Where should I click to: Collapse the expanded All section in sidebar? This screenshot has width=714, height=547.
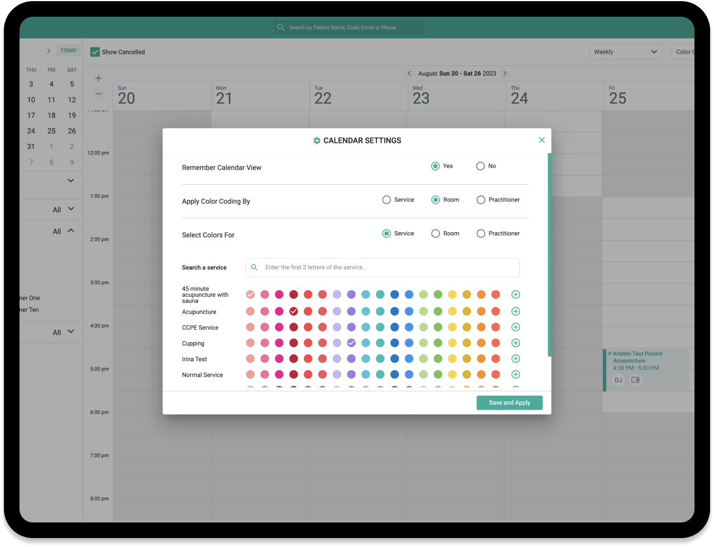pyautogui.click(x=71, y=231)
